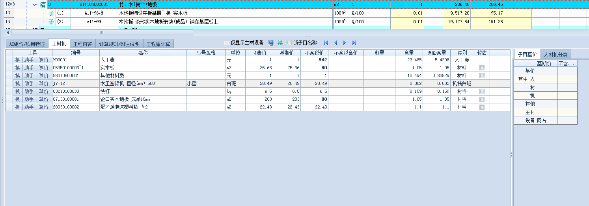Image resolution: width=589 pixels, height=206 pixels.
Task: Click 算价 button for 实木板 row
Action: click(44, 68)
